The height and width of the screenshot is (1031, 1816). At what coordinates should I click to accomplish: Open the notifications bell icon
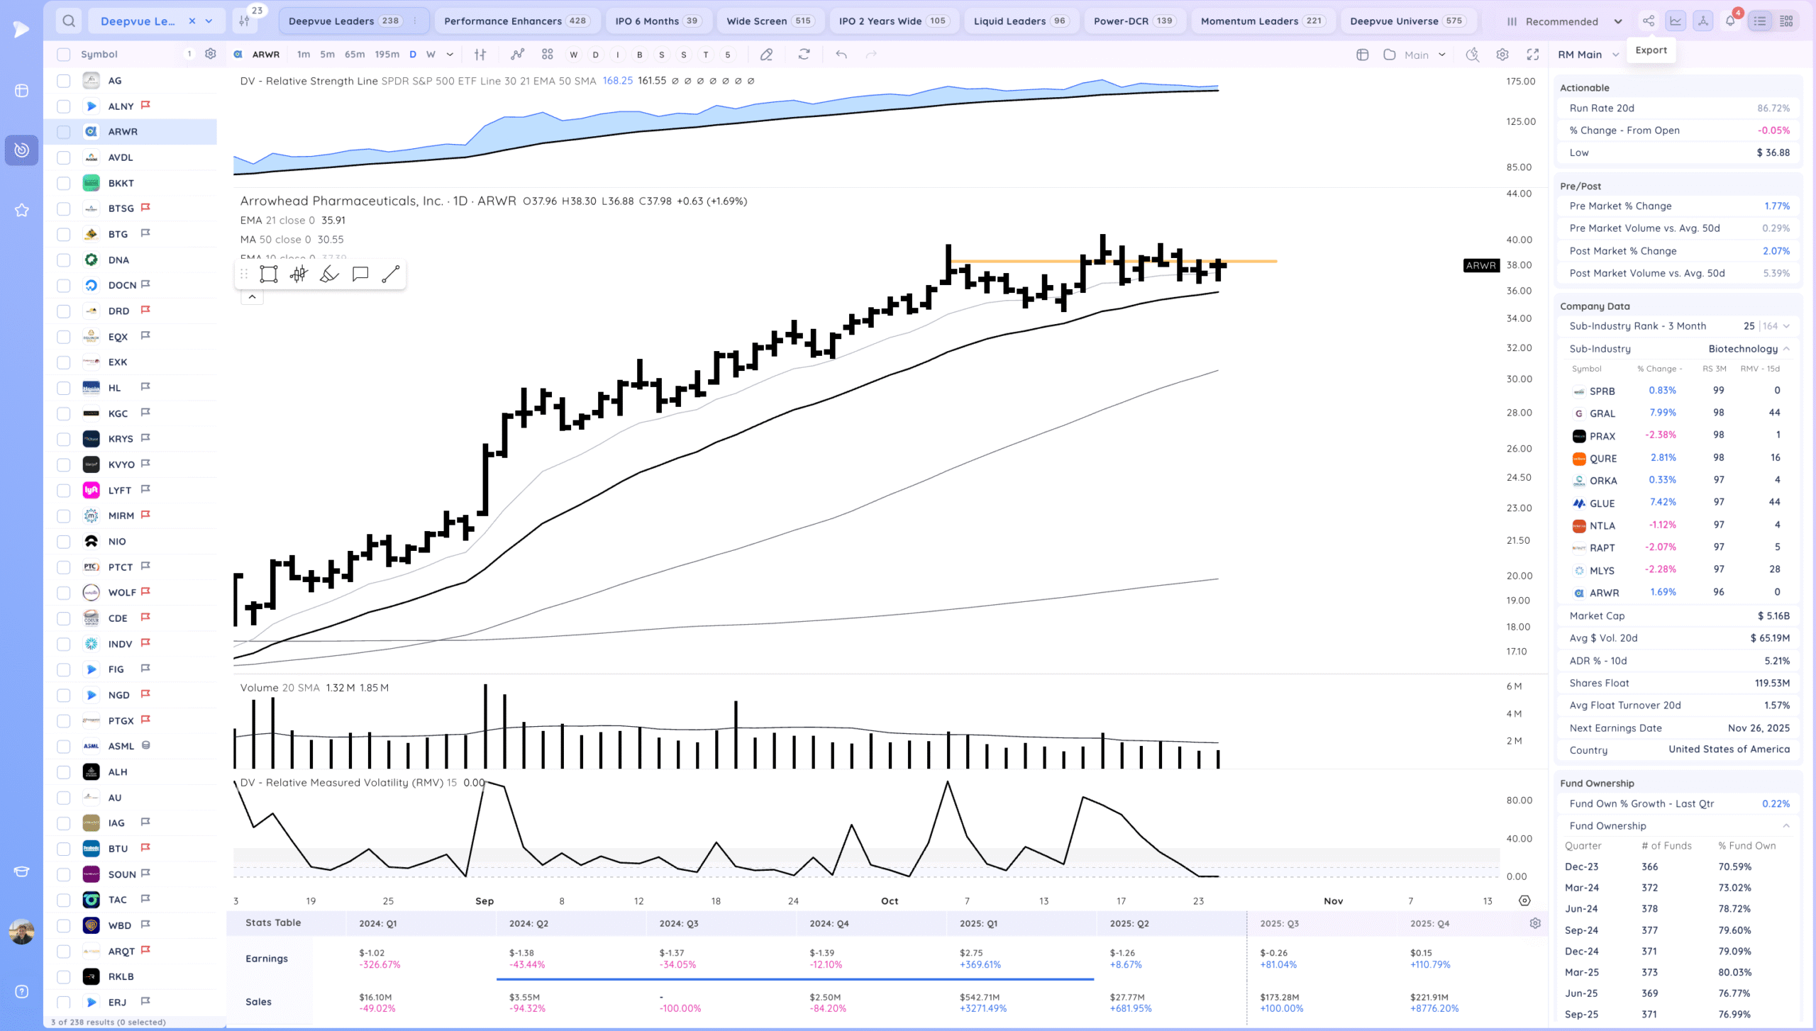[x=1730, y=21]
